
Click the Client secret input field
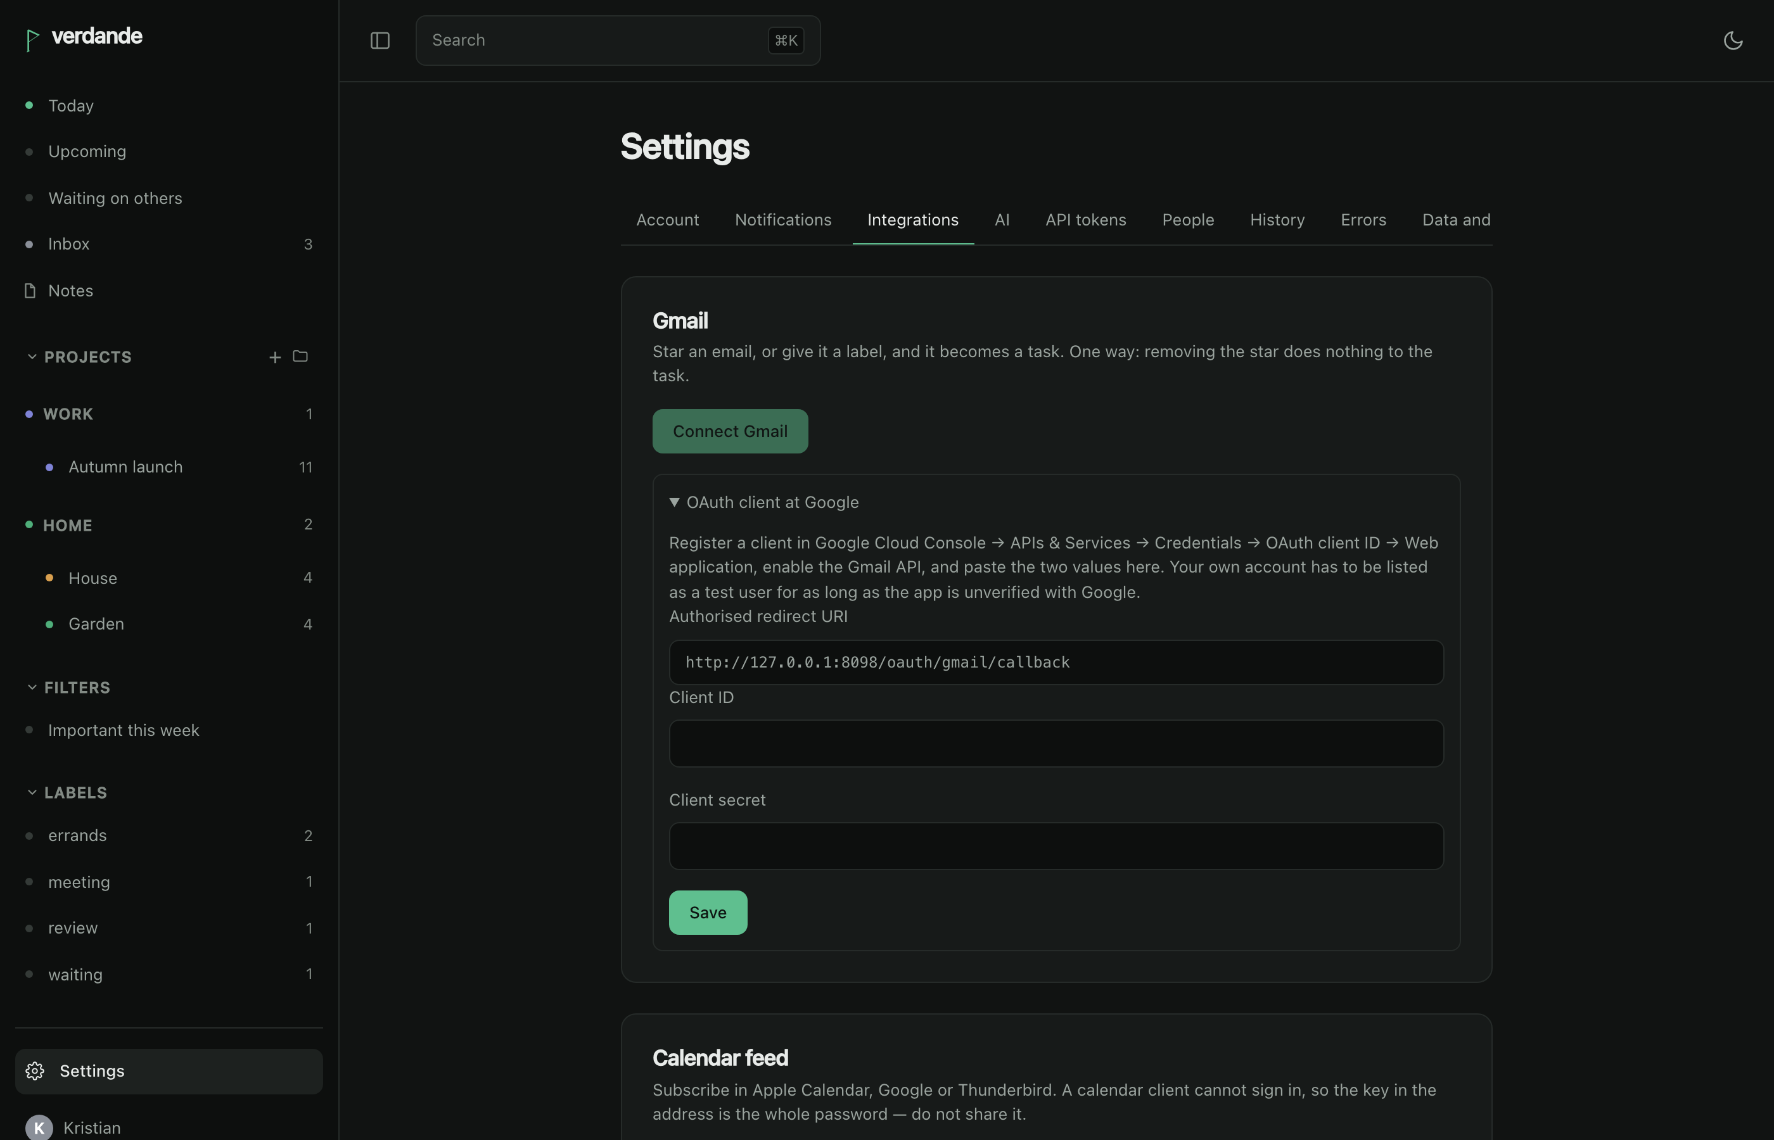click(1056, 845)
